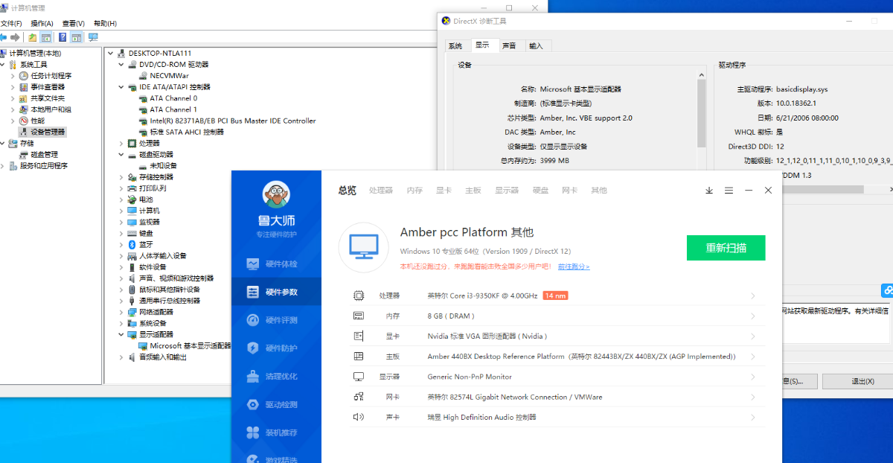
Task: Click the monitor scan-hardware toolbar icon
Action: click(93, 37)
